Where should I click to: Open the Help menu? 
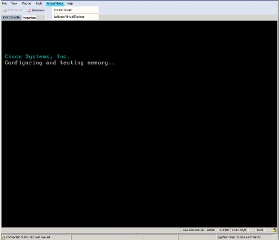pos(70,4)
